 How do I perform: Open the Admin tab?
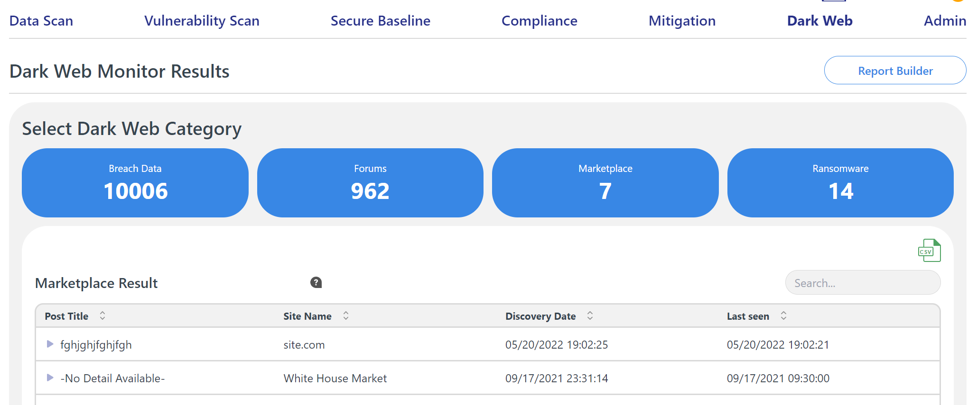944,21
